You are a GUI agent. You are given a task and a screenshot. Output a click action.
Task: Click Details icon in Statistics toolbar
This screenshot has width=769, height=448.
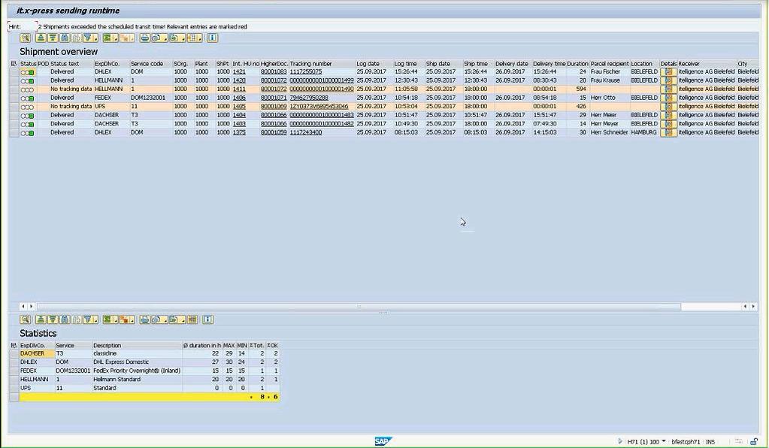pyautogui.click(x=26, y=319)
